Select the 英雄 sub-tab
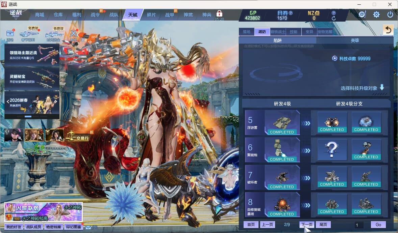This screenshot has width=398, height=233. tap(355, 40)
